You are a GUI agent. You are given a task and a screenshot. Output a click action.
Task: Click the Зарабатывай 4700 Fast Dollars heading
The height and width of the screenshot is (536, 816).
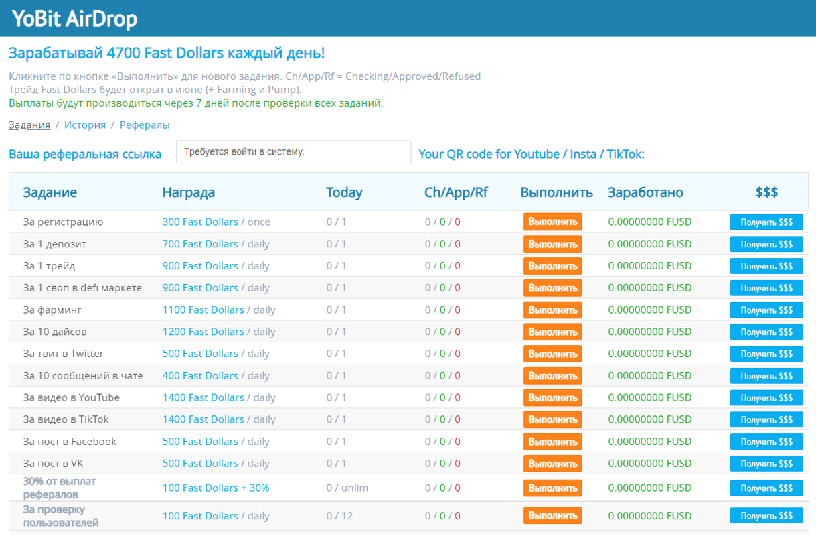pos(167,54)
